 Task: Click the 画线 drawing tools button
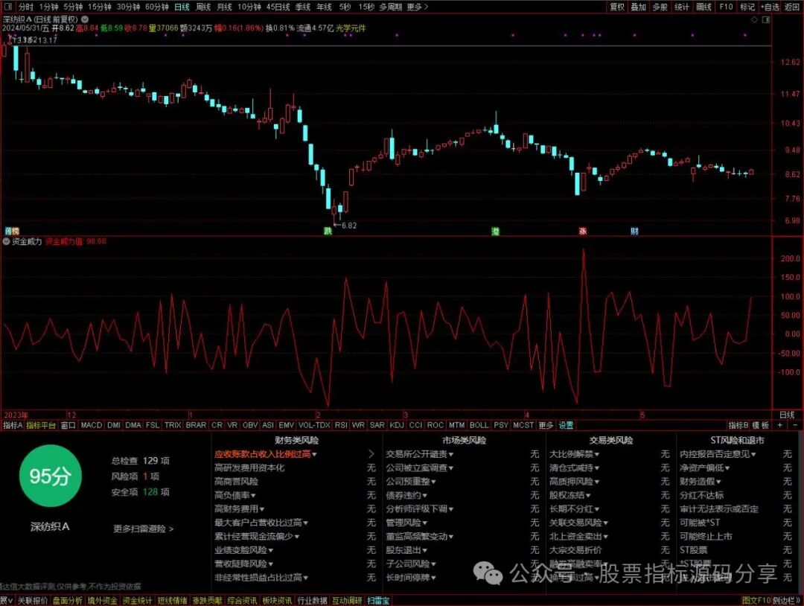[x=703, y=7]
